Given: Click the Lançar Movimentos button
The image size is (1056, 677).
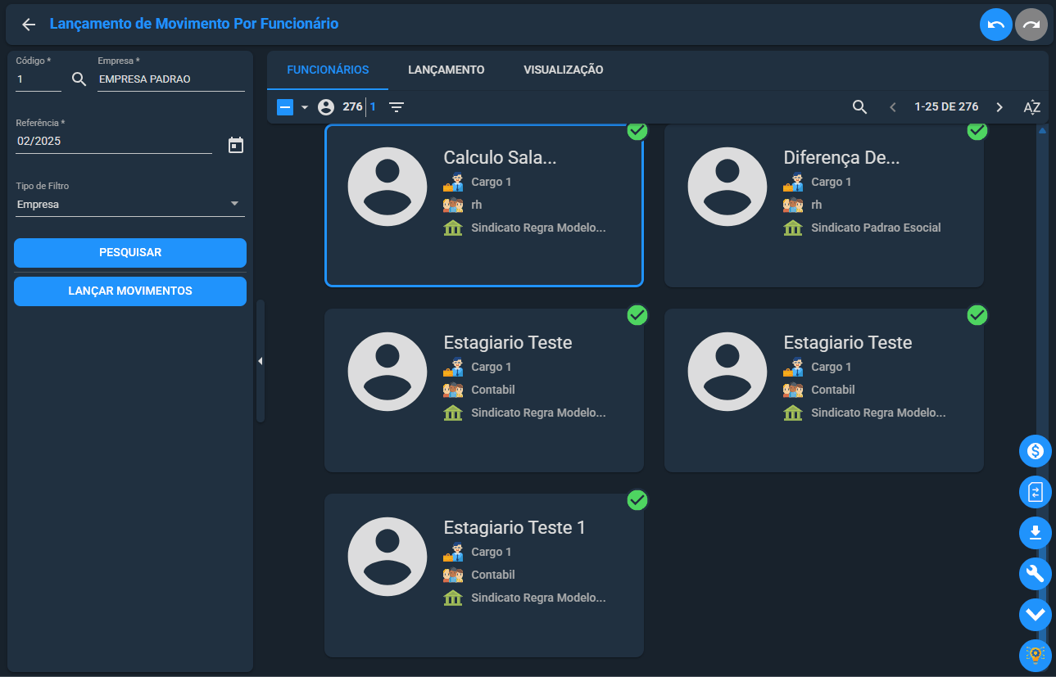Looking at the screenshot, I should point(130,291).
